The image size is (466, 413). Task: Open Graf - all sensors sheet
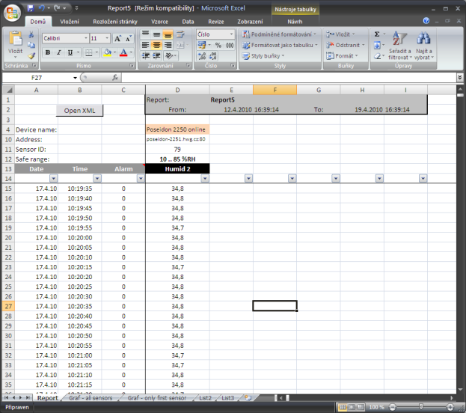[91, 398]
